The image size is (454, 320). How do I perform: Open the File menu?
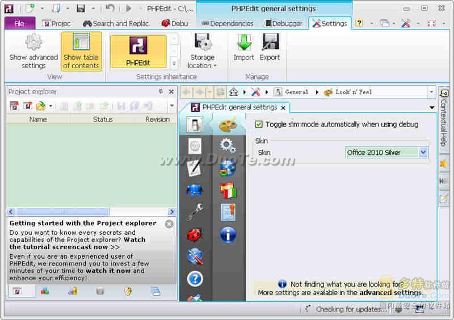tap(20, 23)
